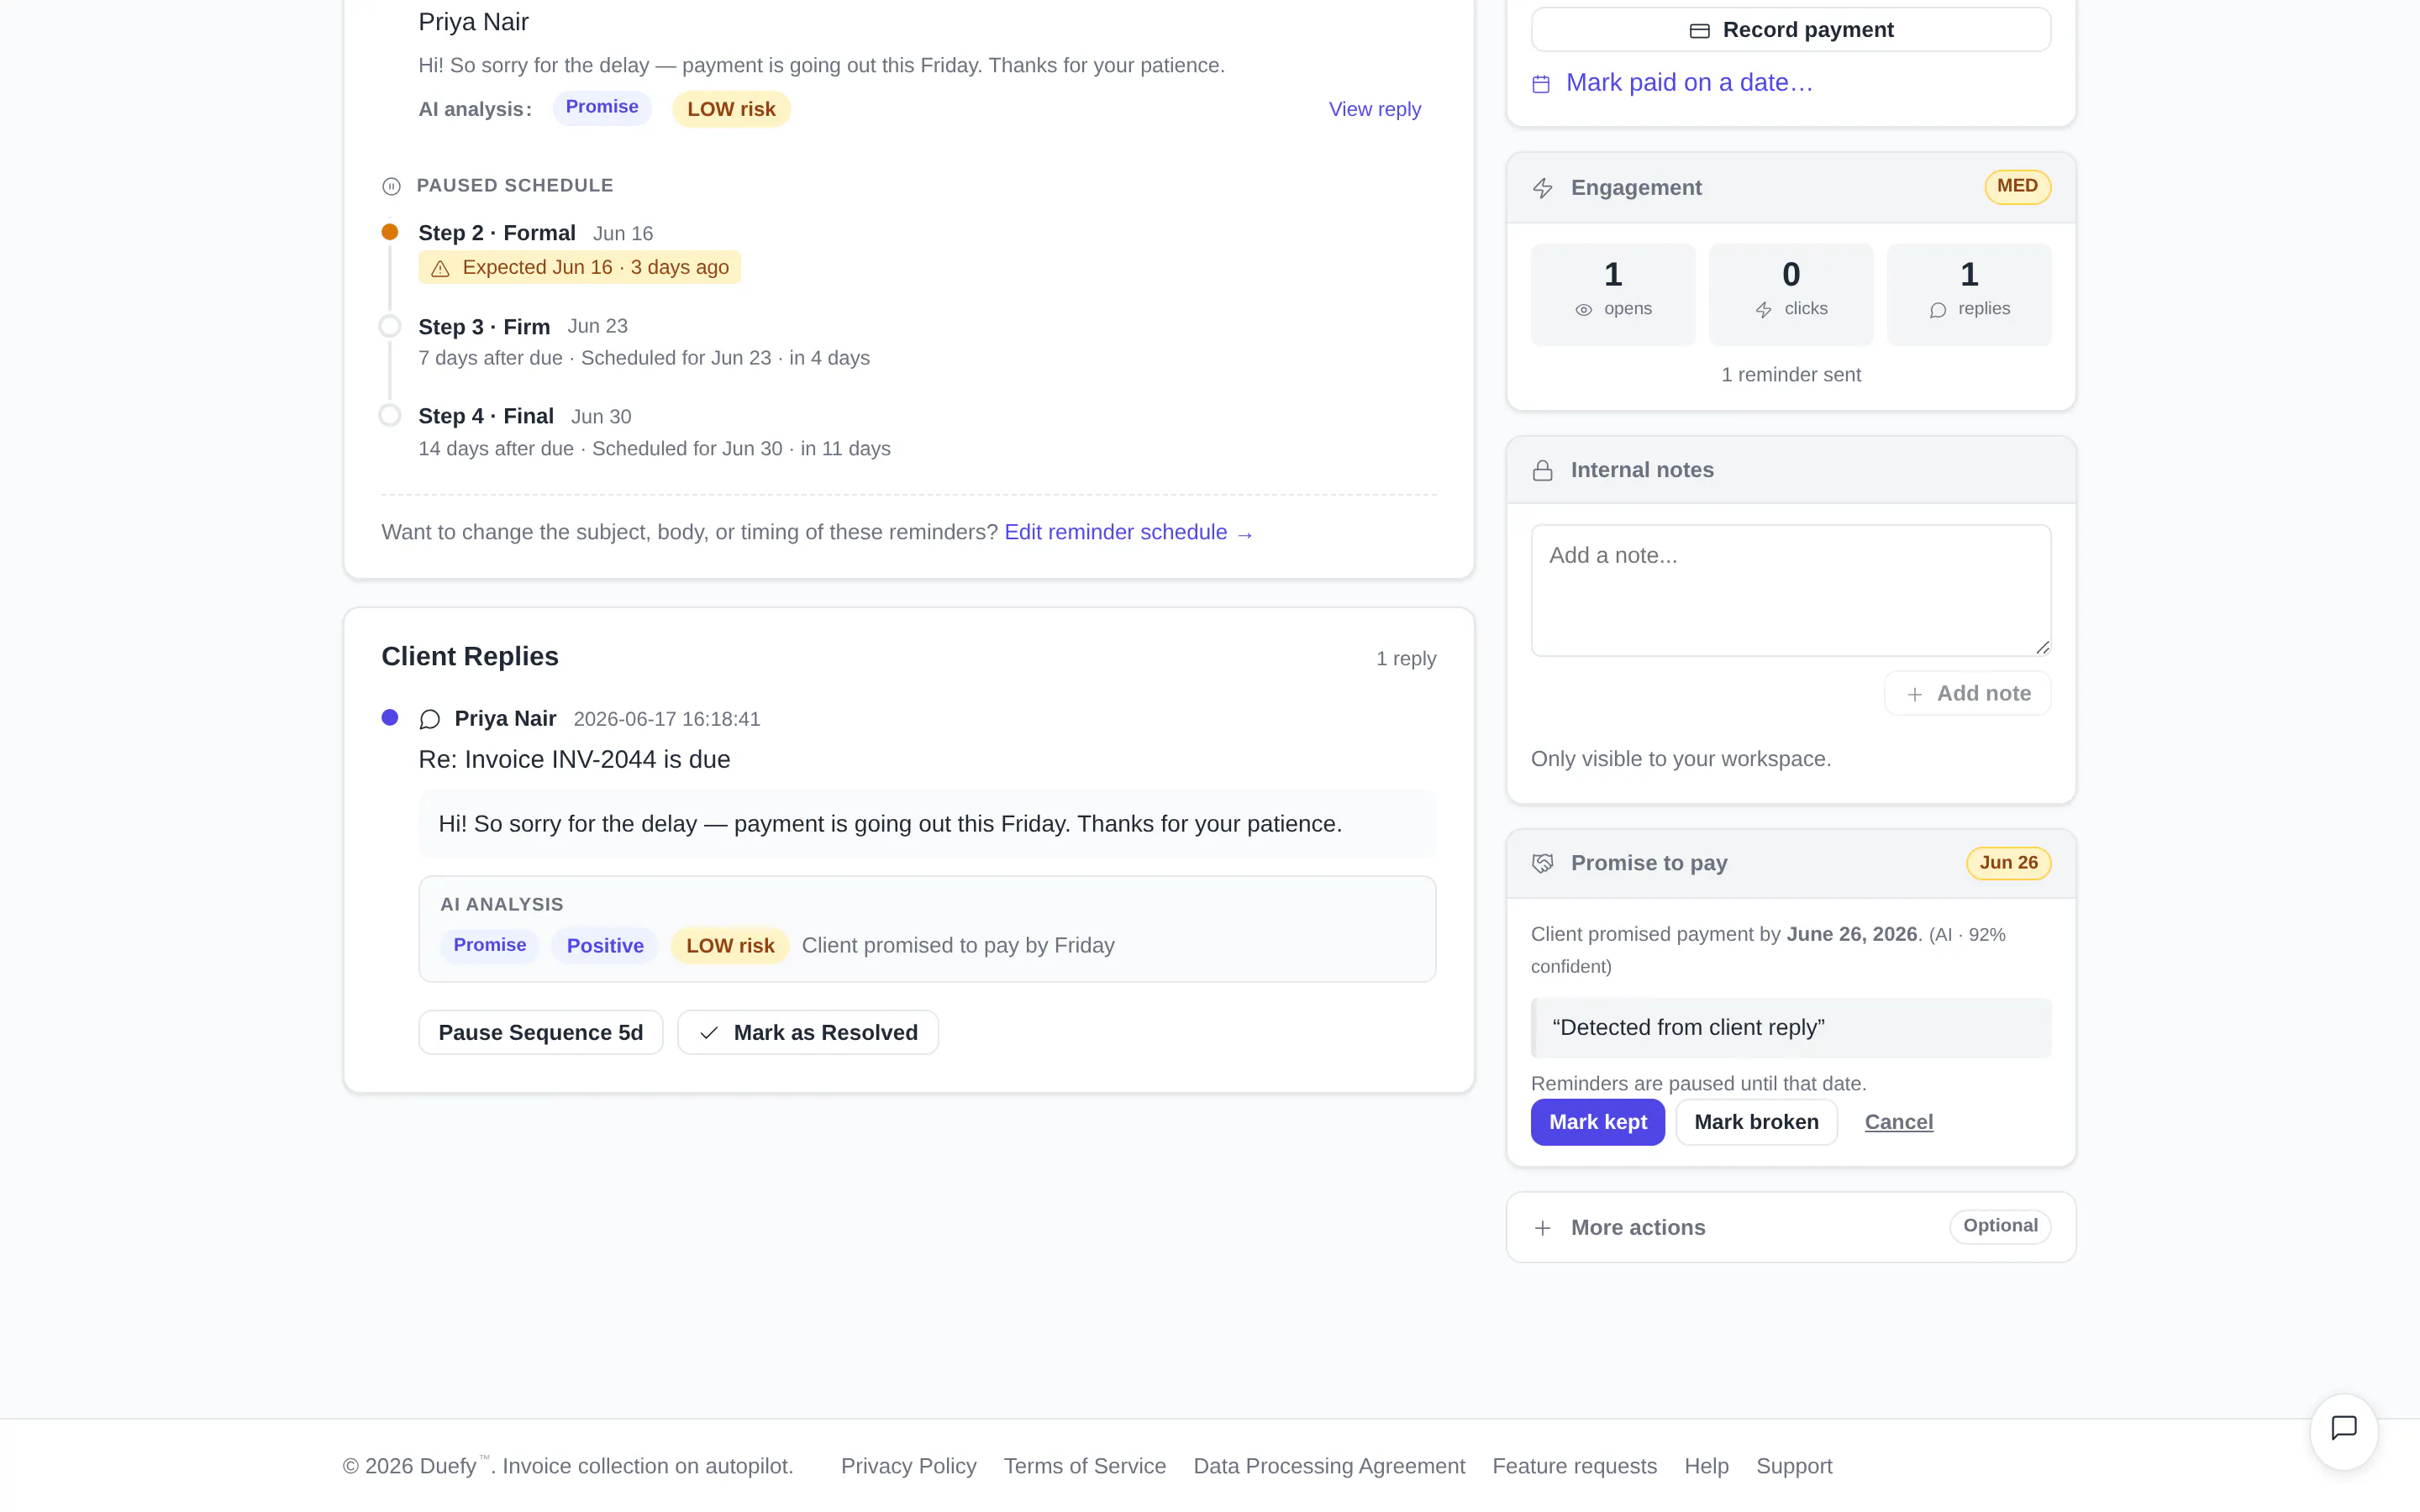Click the Promise tag in the AI ANALYSIS box
Image resolution: width=2420 pixels, height=1512 pixels.
tap(489, 945)
